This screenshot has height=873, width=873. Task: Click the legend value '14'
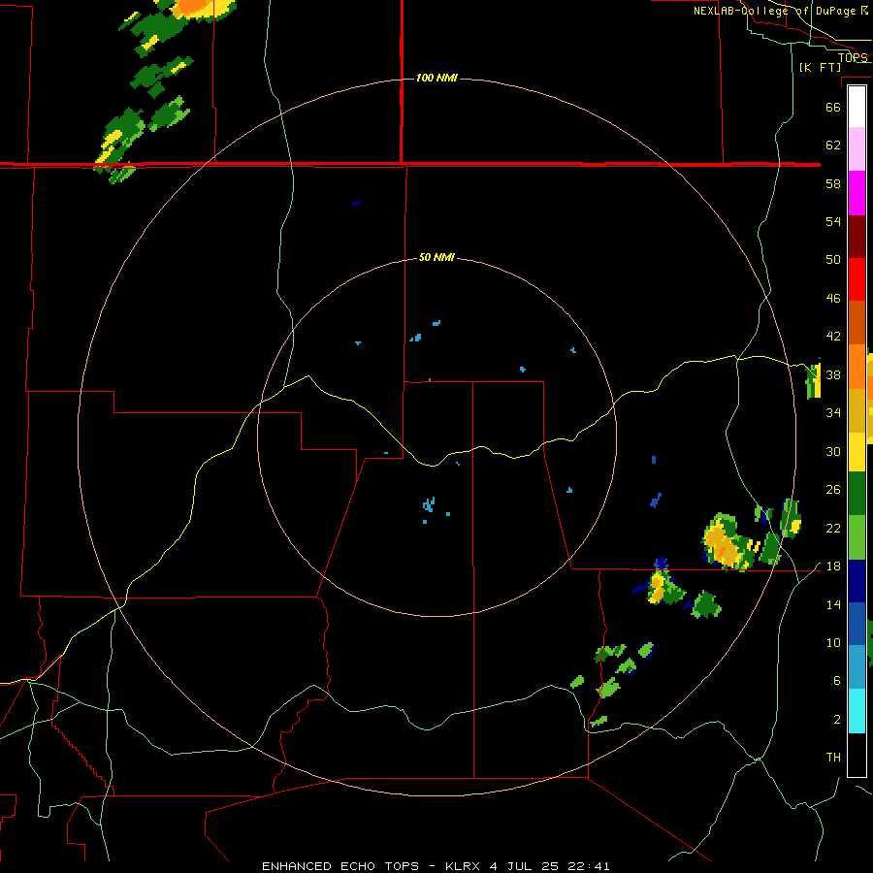[x=833, y=604]
